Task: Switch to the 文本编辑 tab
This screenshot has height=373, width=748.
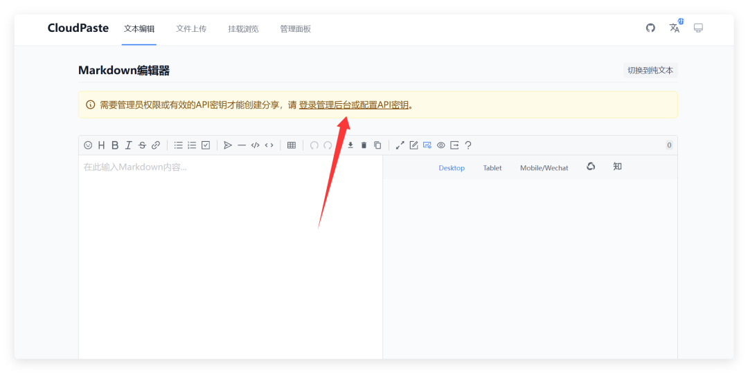Action: point(139,28)
